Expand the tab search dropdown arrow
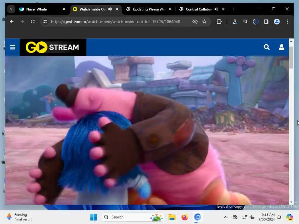Viewport: 299px width, 224px height. tap(11, 9)
